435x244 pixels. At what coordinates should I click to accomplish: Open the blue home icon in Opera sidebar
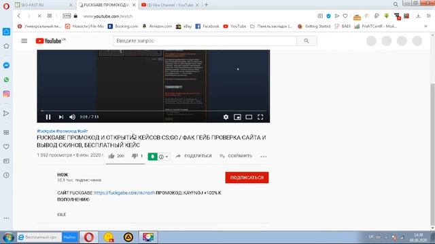pos(6,32)
